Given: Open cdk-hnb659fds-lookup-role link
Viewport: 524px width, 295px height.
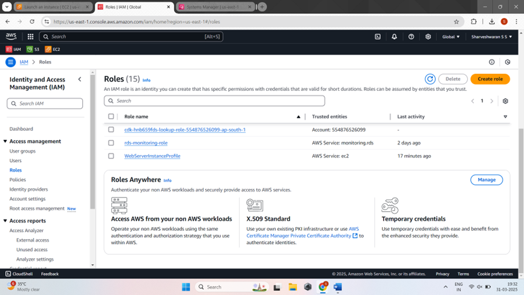Looking at the screenshot, I should [x=185, y=129].
